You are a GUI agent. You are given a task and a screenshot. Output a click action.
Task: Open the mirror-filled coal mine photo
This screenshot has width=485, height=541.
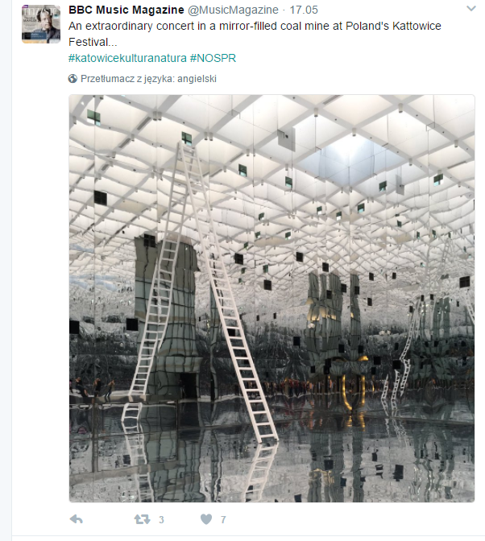(272, 298)
